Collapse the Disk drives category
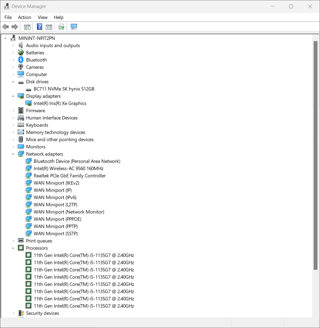Image resolution: width=320 pixels, height=328 pixels. 13,82
